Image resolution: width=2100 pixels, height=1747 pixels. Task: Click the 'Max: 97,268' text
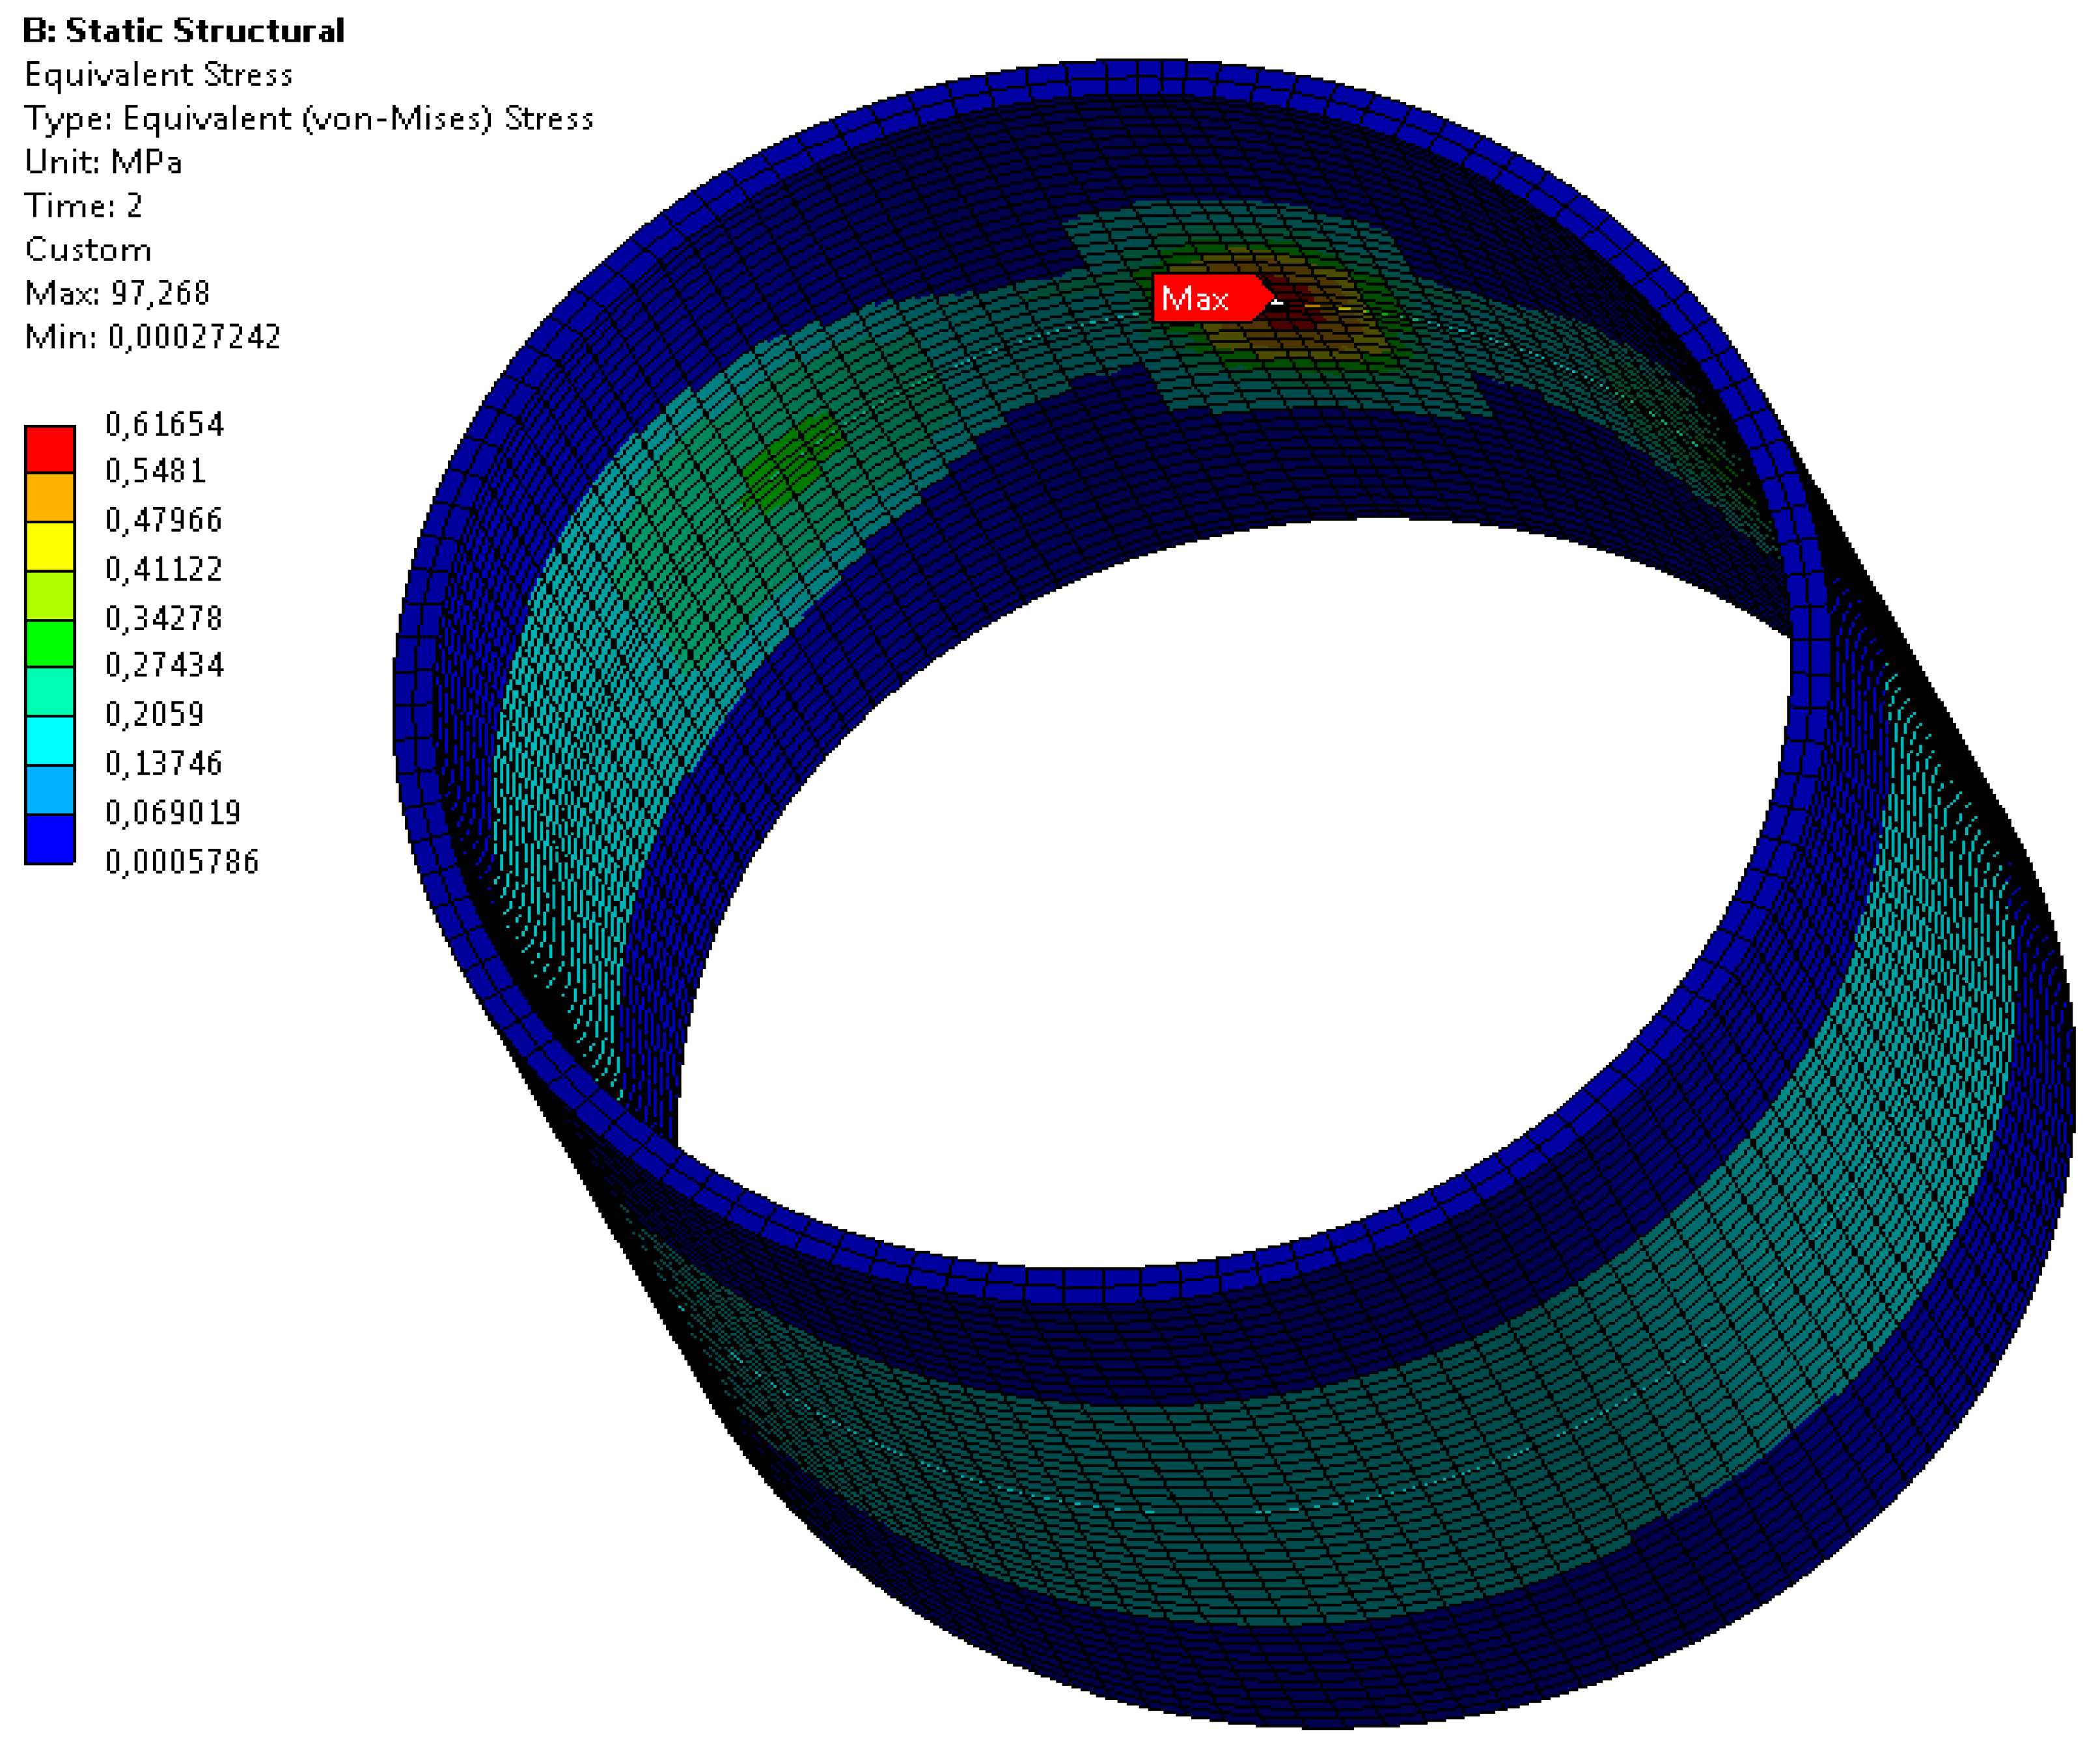117,293
